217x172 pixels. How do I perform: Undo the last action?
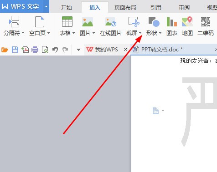(55, 50)
